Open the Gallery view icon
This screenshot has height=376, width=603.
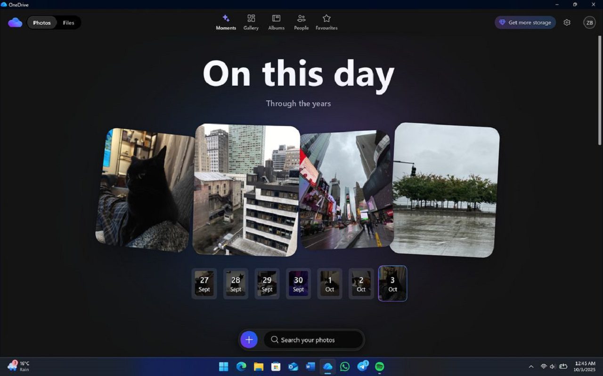pyautogui.click(x=251, y=22)
